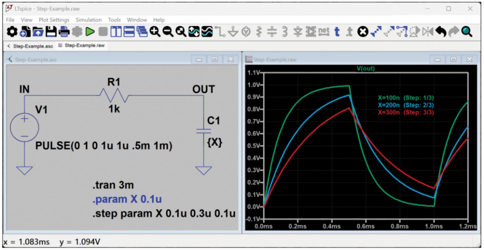Close the Step-Example.raw plot window

click(469, 59)
